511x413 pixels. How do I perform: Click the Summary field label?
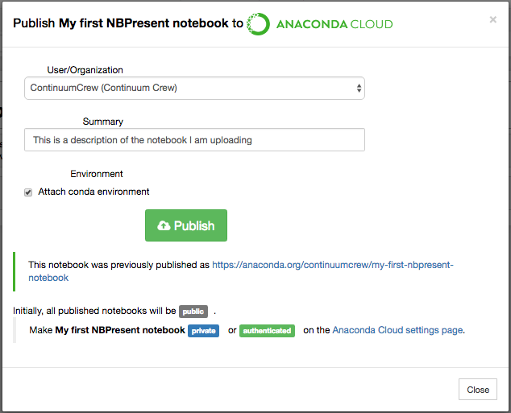click(103, 122)
